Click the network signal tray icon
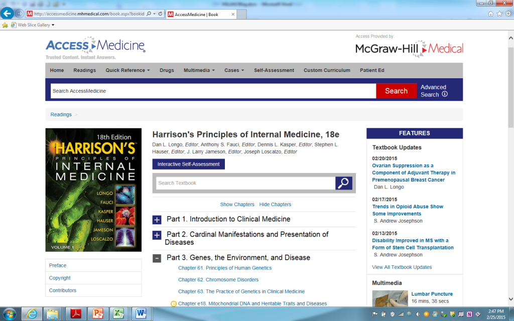 (401, 314)
